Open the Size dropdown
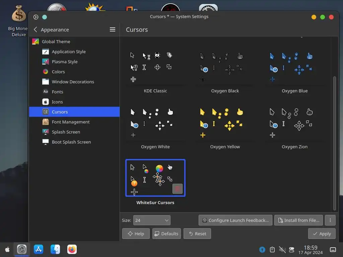343x257 pixels. point(152,220)
